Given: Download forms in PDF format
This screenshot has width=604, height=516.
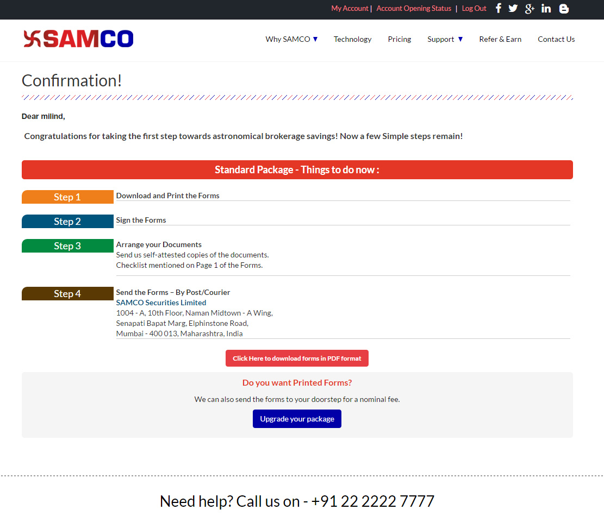Looking at the screenshot, I should tap(297, 358).
